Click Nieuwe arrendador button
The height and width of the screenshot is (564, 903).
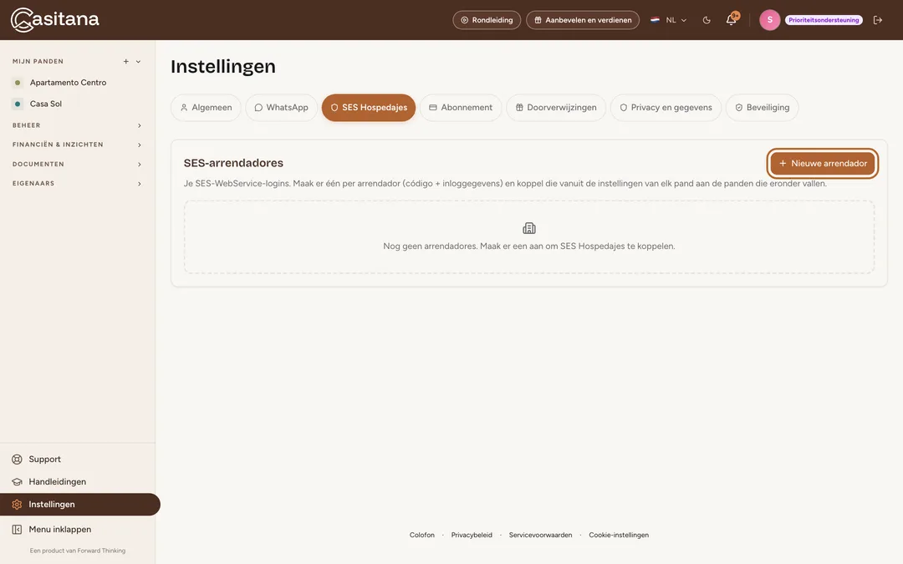823,164
